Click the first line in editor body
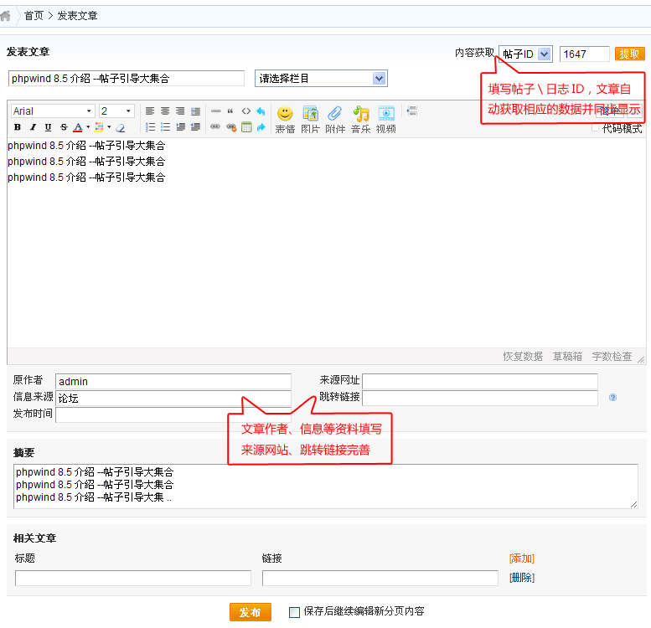Image resolution: width=651 pixels, height=628 pixels. click(86, 146)
